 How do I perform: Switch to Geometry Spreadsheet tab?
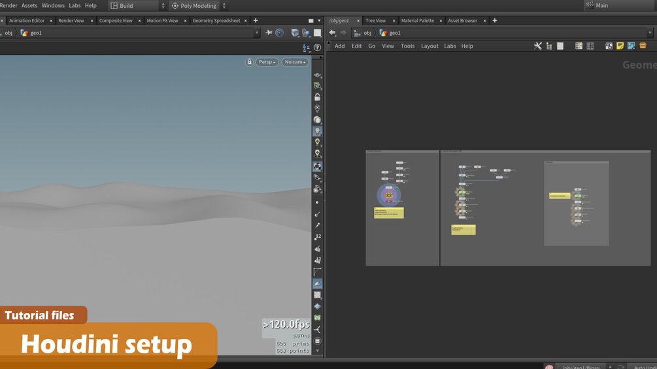[x=216, y=20]
